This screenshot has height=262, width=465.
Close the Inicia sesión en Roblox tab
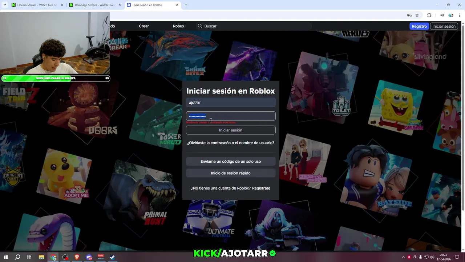coord(177,5)
